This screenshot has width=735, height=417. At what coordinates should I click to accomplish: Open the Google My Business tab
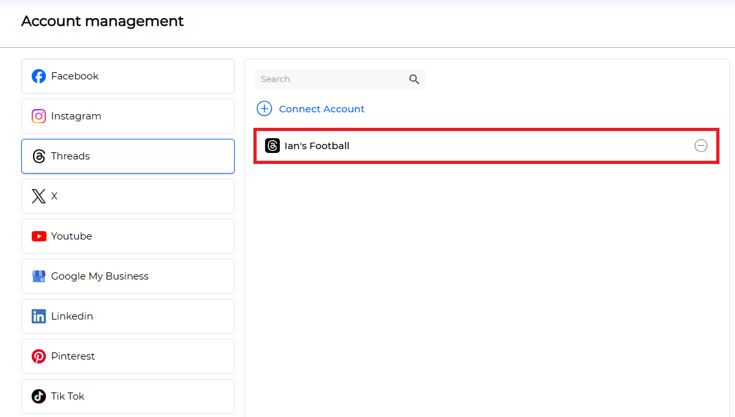(128, 276)
